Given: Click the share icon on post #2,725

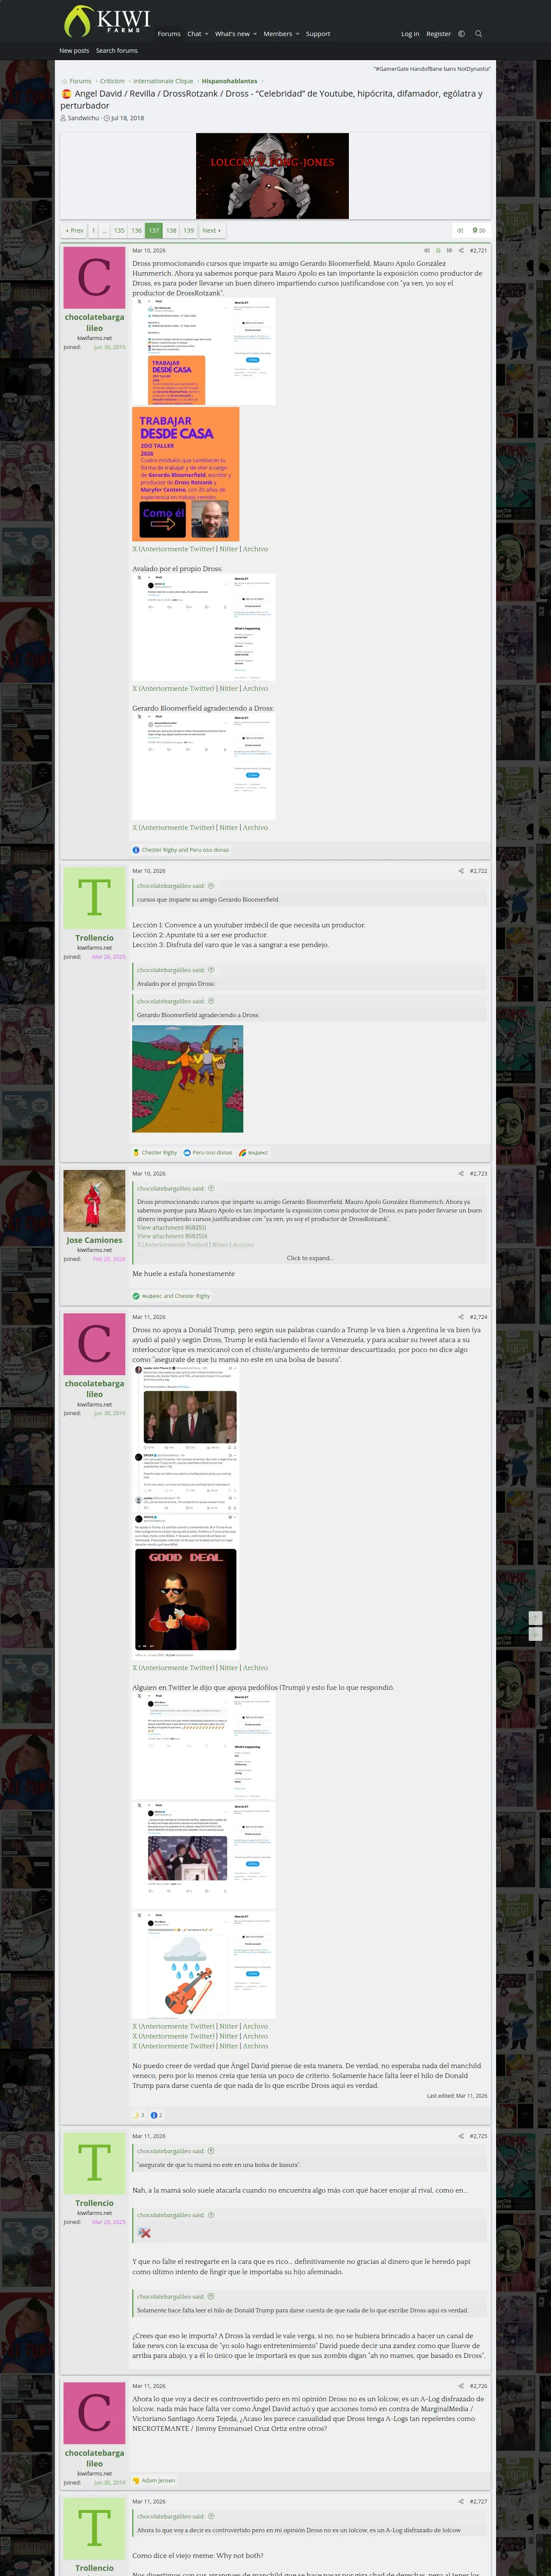Looking at the screenshot, I should coord(461,2136).
